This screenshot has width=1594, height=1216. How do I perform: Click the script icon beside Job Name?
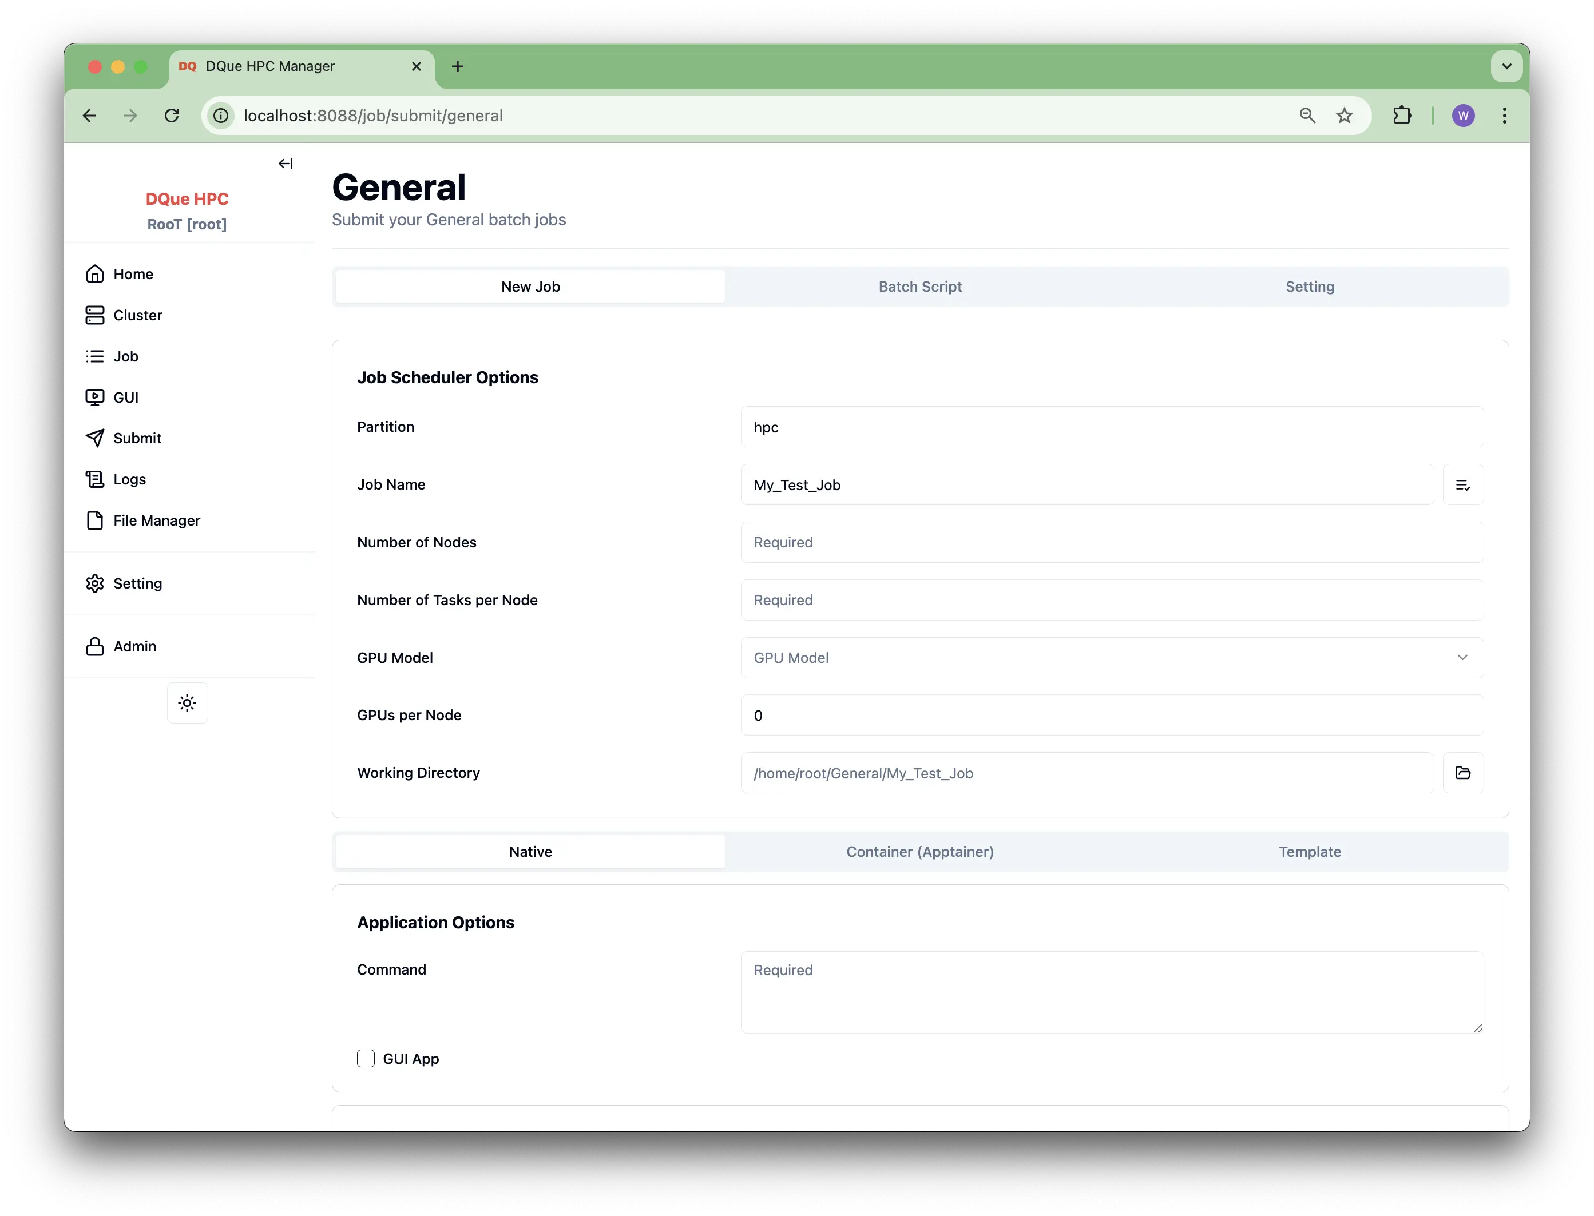pyautogui.click(x=1463, y=484)
